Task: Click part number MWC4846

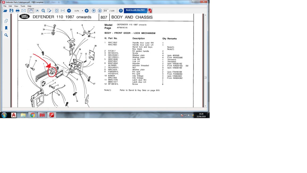Action: pos(113,59)
